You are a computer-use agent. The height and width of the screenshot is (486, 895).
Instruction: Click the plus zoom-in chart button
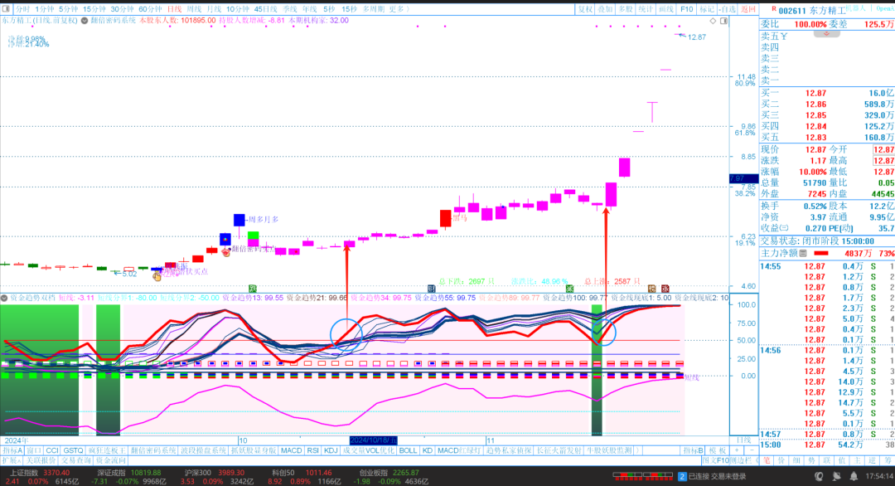pos(737,450)
